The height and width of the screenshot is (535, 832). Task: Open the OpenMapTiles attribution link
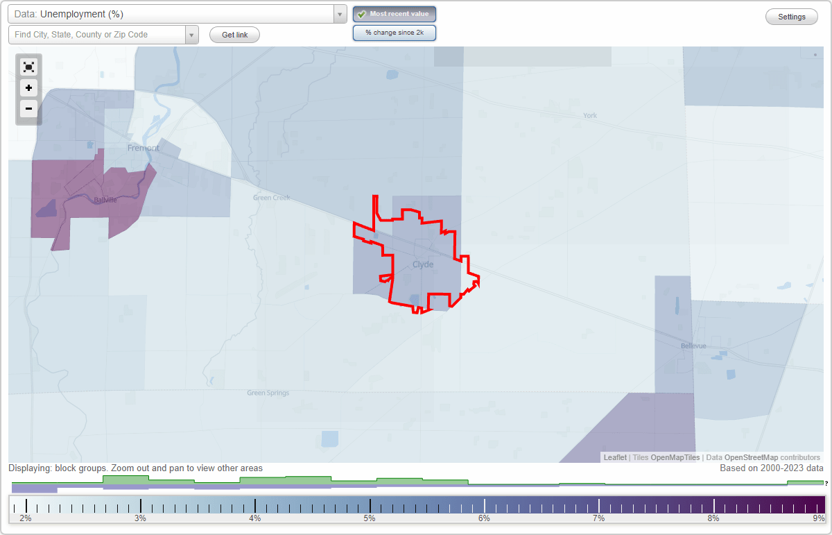675,457
